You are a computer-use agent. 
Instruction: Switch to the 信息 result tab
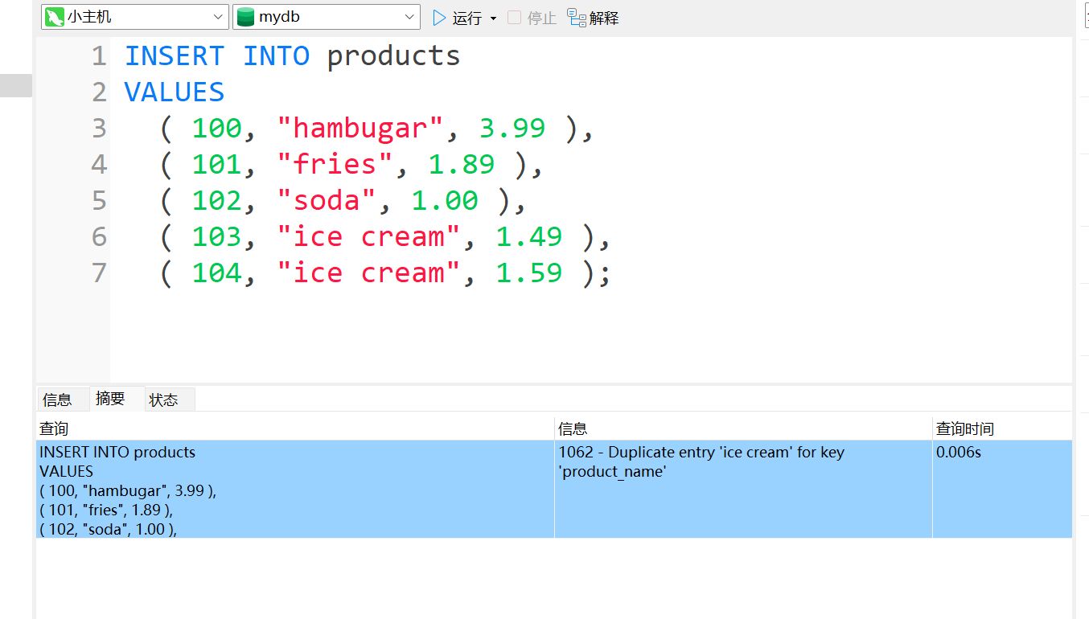tap(57, 400)
